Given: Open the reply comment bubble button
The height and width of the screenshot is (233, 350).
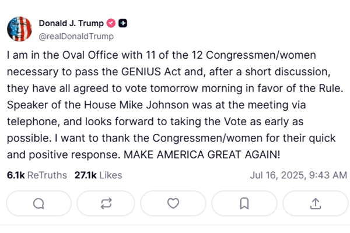Looking at the screenshot, I should coord(39,203).
